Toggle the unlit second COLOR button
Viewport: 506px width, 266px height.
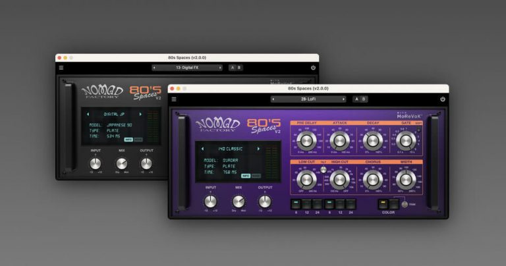pos(394,204)
